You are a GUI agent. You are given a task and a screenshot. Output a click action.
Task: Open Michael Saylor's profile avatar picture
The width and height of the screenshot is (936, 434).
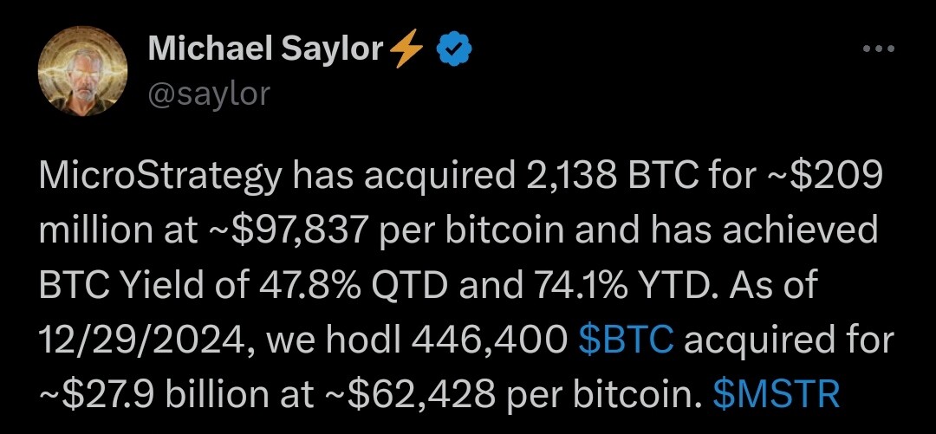point(83,71)
